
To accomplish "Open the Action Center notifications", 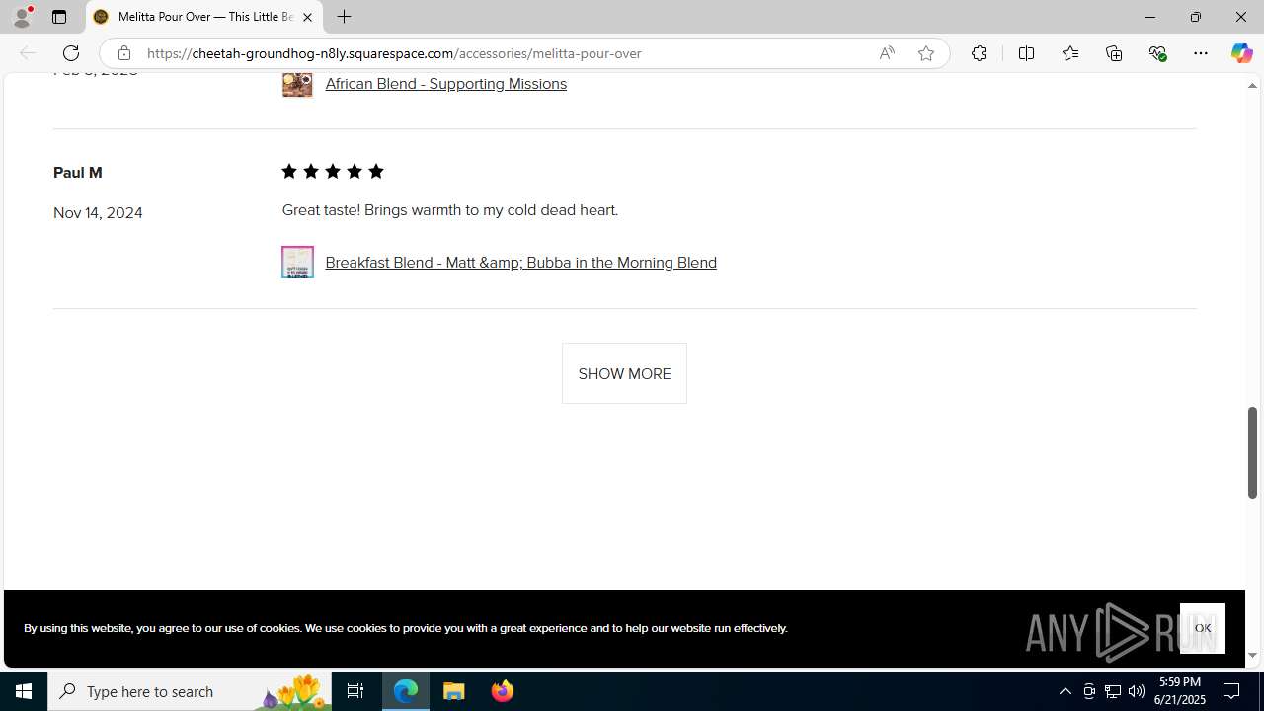I will (1232, 691).
